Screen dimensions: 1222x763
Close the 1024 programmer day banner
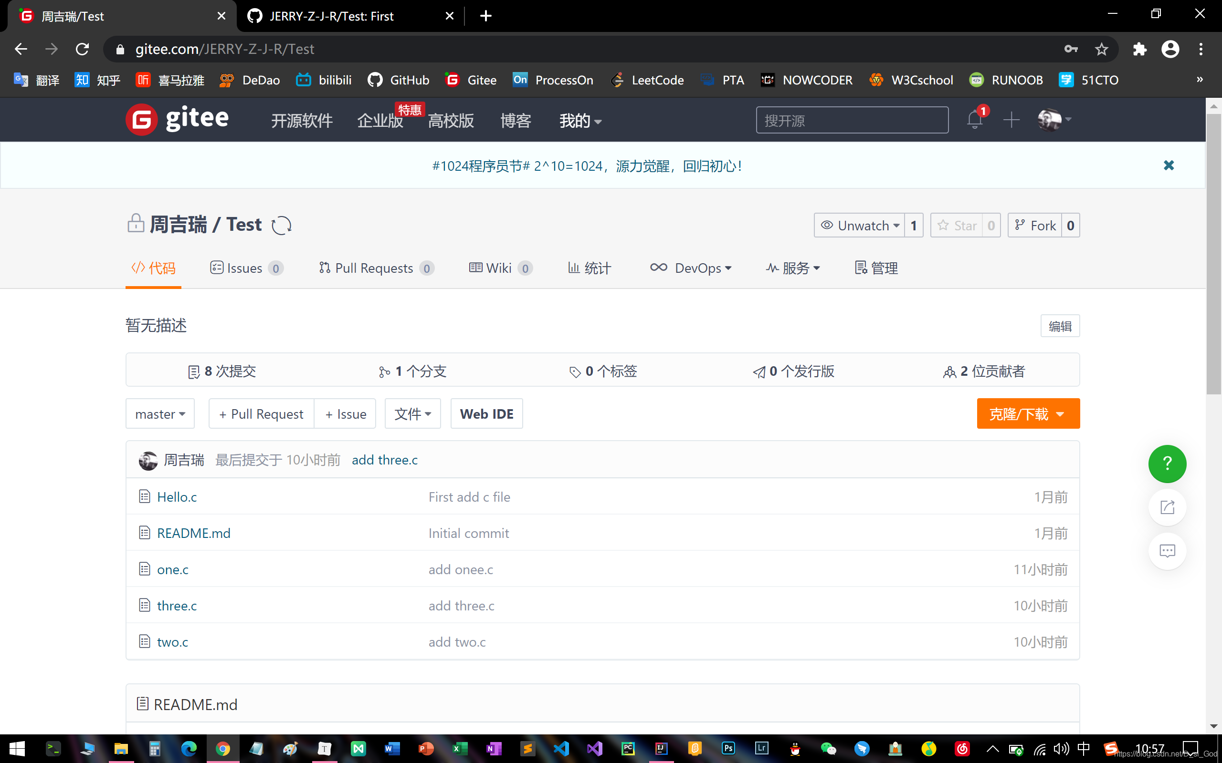pos(1169,165)
